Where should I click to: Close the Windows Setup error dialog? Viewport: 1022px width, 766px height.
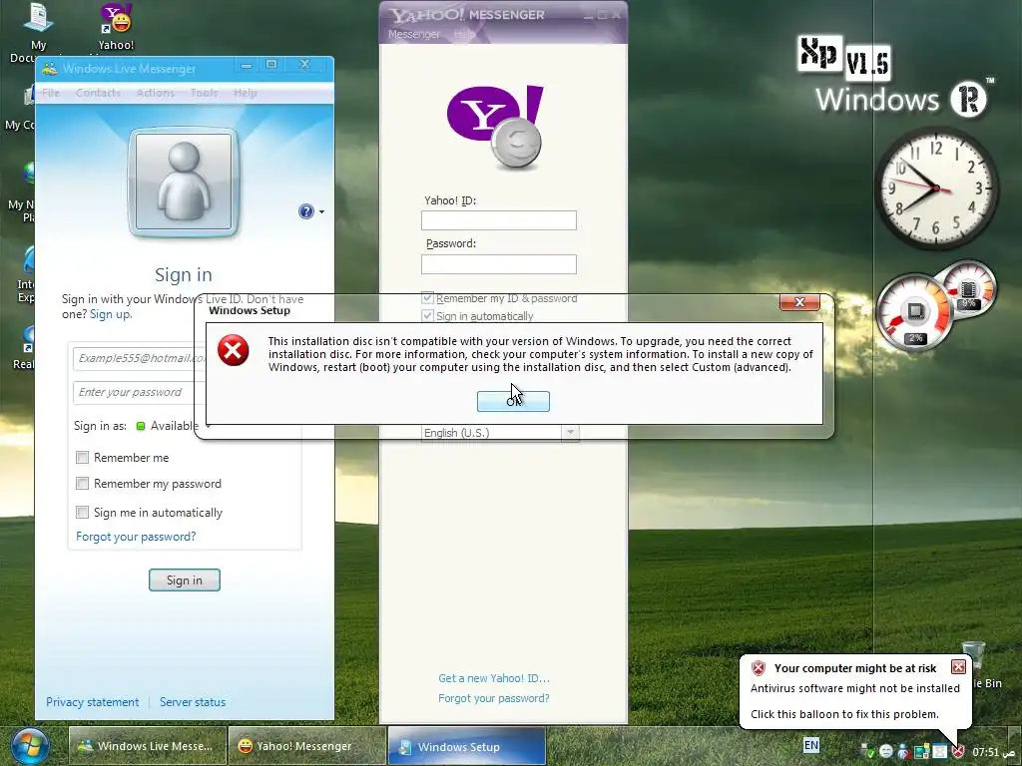pos(799,301)
